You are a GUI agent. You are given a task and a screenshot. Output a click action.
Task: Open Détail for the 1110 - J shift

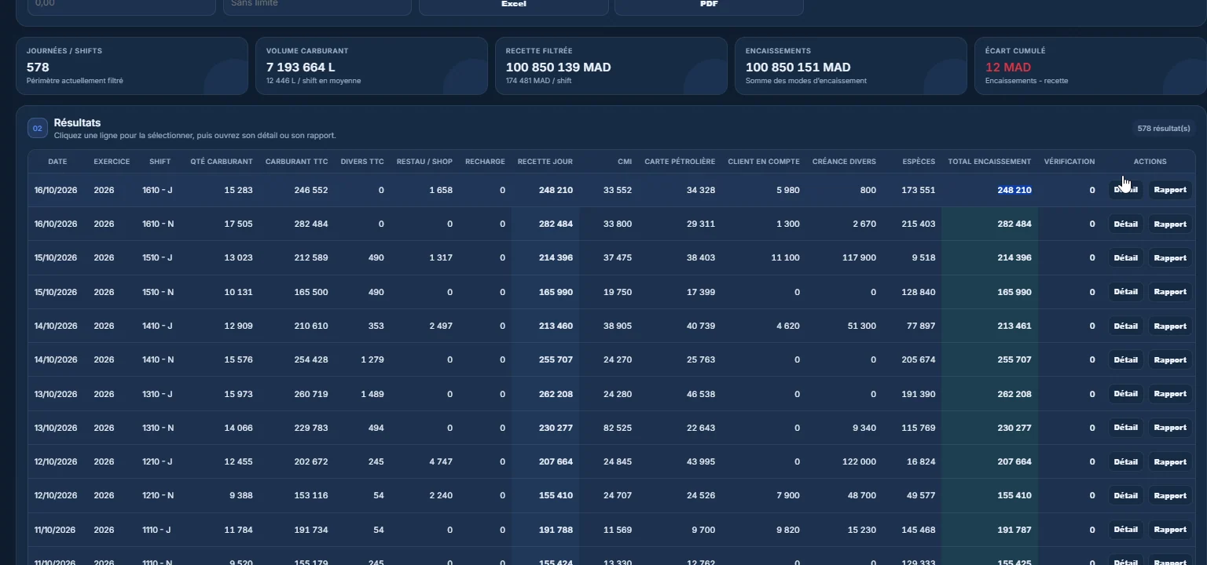point(1125,530)
